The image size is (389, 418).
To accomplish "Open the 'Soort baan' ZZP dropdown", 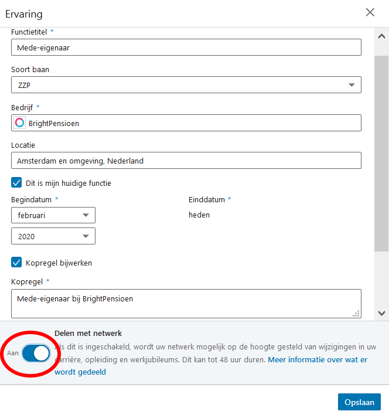I will pos(186,85).
